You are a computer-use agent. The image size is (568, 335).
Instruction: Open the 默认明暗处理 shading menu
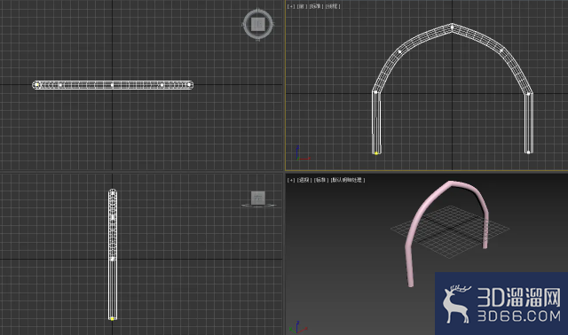tap(348, 180)
